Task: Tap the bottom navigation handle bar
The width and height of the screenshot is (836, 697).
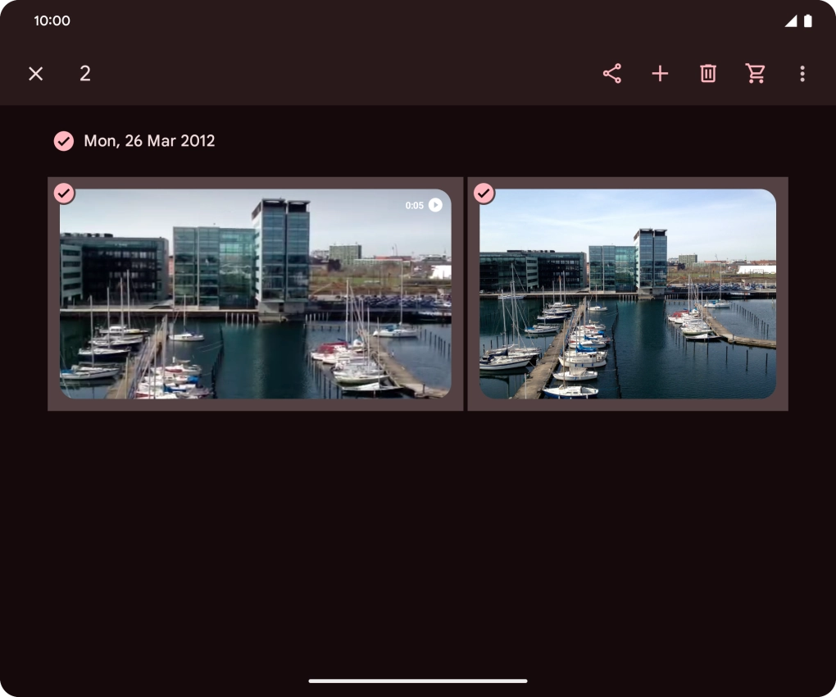Action: coord(418,681)
